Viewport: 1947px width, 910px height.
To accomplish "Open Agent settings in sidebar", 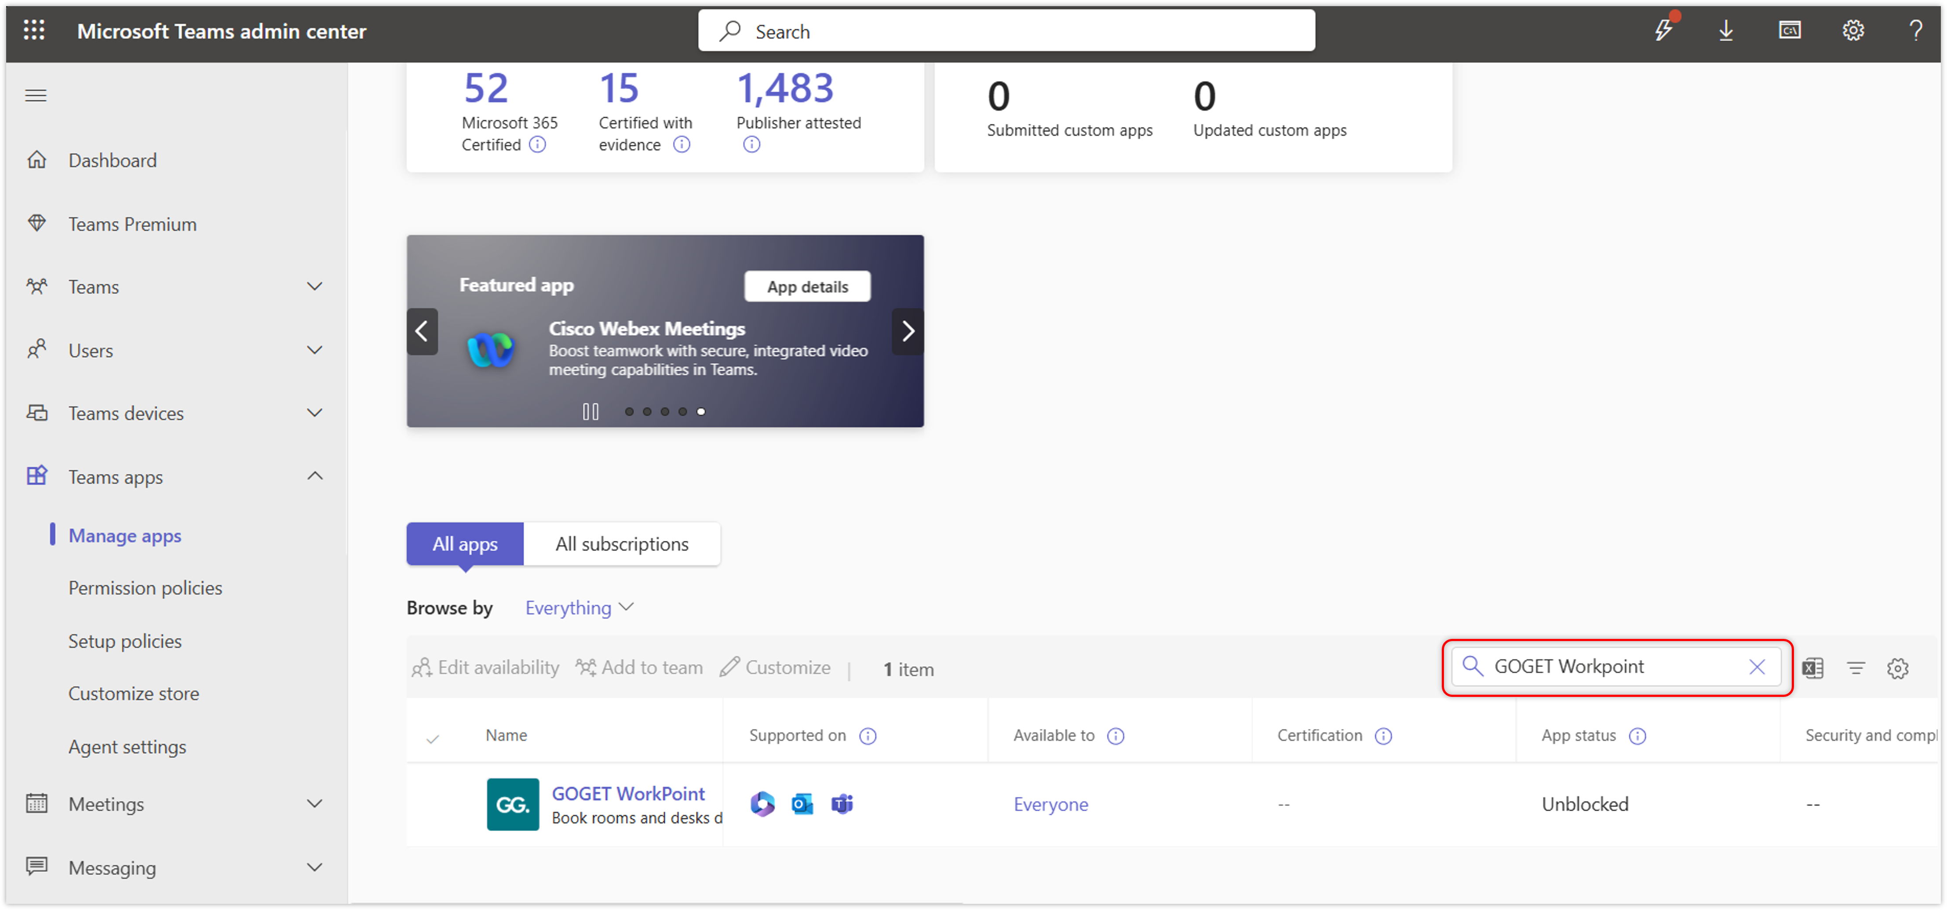I will 127,746.
